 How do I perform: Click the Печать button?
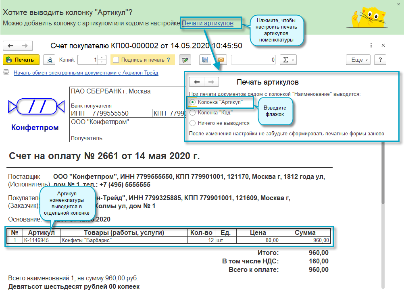[21, 60]
